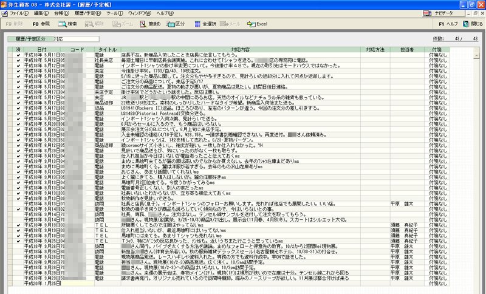Open the 検索 search tool
The height and width of the screenshot is (294, 486).
tap(67, 24)
